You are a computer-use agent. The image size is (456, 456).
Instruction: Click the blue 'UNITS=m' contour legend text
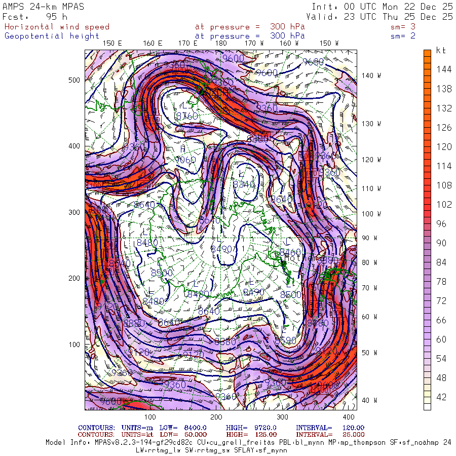[x=137, y=428]
